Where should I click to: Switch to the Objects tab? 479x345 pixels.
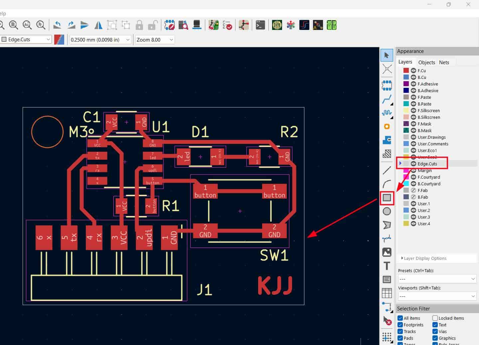pos(426,62)
